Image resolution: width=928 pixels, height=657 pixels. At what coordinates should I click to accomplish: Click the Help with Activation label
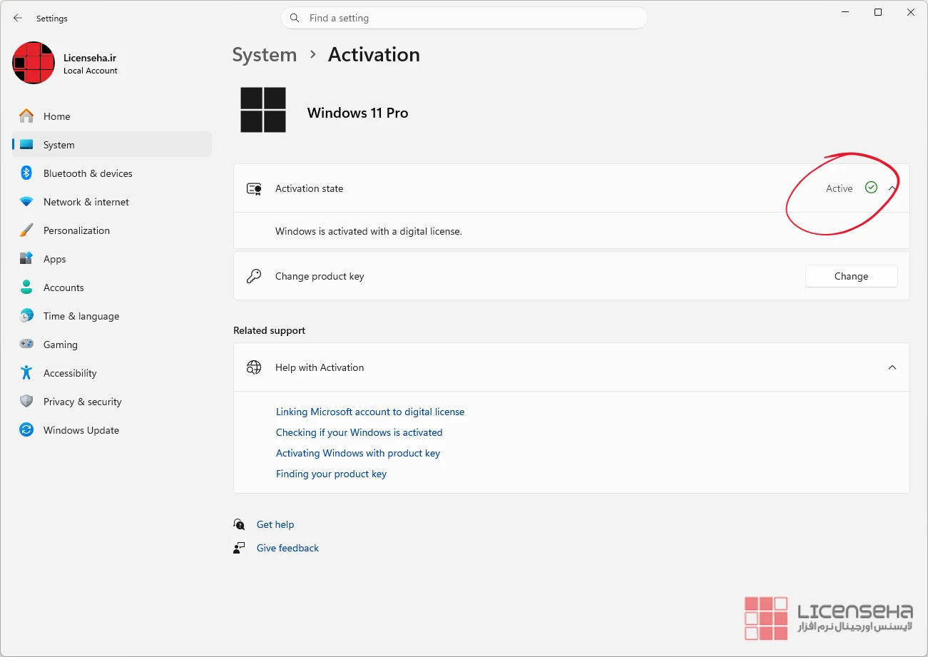[x=320, y=367]
